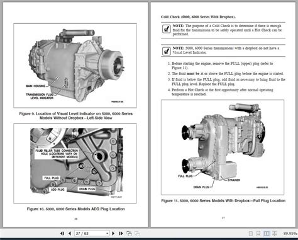Click the previous view icon
Screen dimensions: 298x240
[x=129, y=233]
